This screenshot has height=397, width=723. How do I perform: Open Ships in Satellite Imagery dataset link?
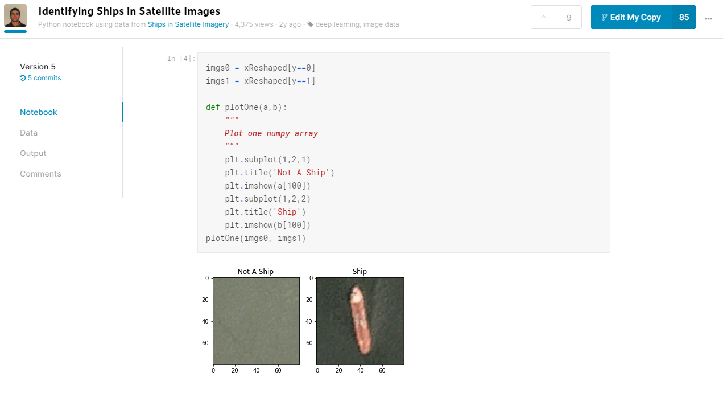[188, 24]
